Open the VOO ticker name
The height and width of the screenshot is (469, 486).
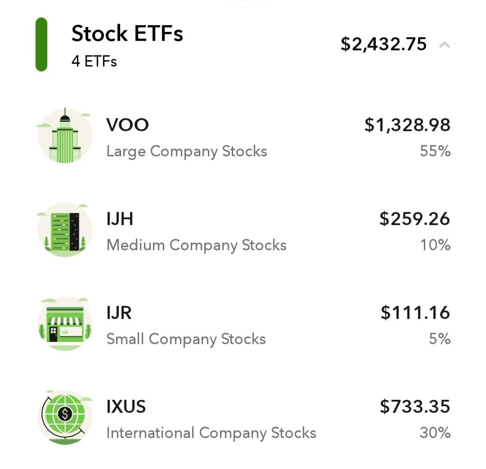click(127, 125)
